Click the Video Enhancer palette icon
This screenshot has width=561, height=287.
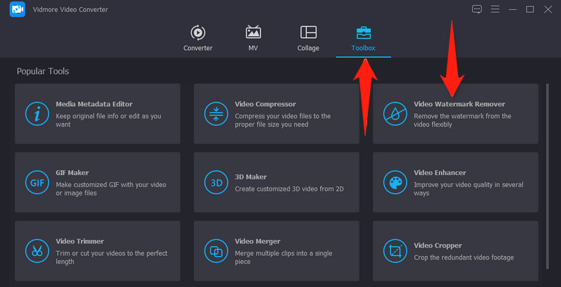click(395, 182)
